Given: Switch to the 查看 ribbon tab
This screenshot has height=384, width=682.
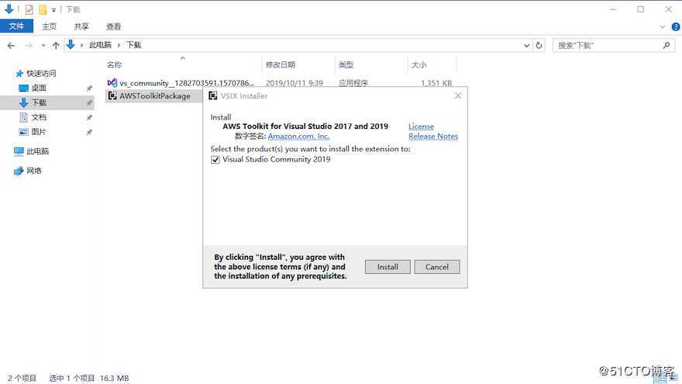Looking at the screenshot, I should coord(113,26).
